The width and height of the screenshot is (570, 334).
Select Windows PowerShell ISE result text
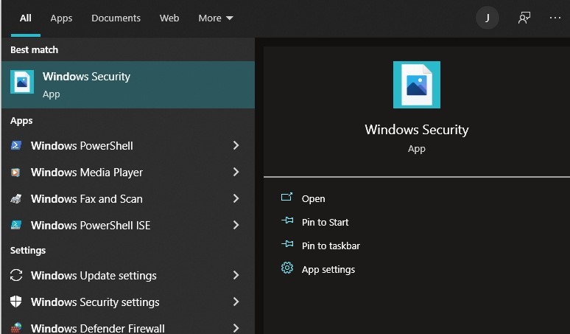91,226
